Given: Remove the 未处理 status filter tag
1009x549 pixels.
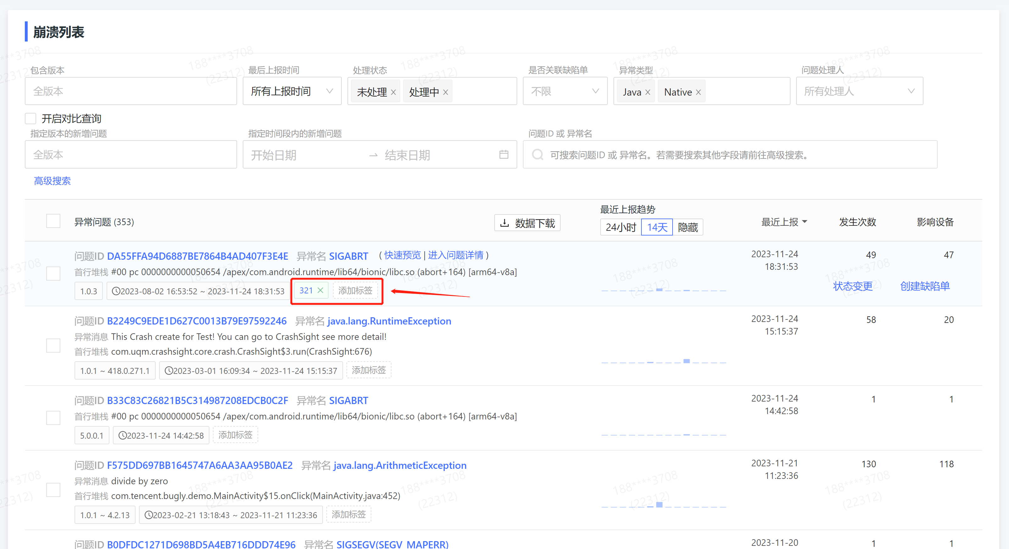Looking at the screenshot, I should pyautogui.click(x=393, y=92).
